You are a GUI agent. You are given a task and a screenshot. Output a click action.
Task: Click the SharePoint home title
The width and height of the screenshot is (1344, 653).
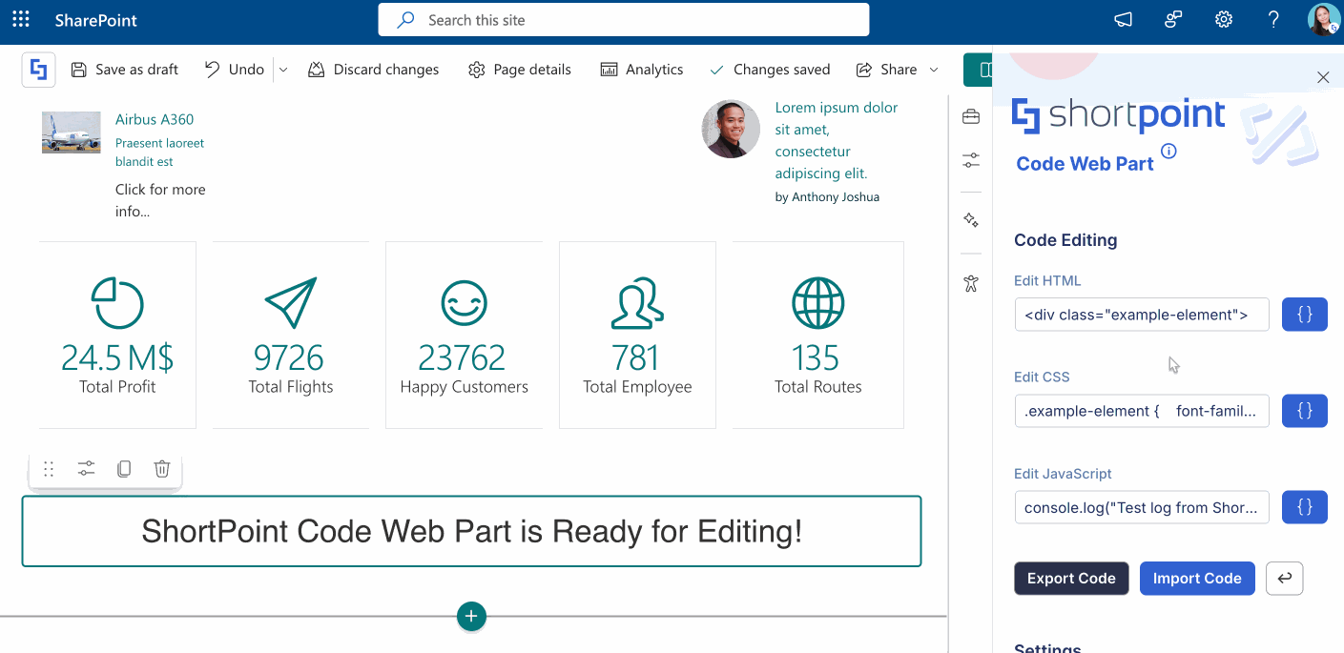(x=96, y=20)
